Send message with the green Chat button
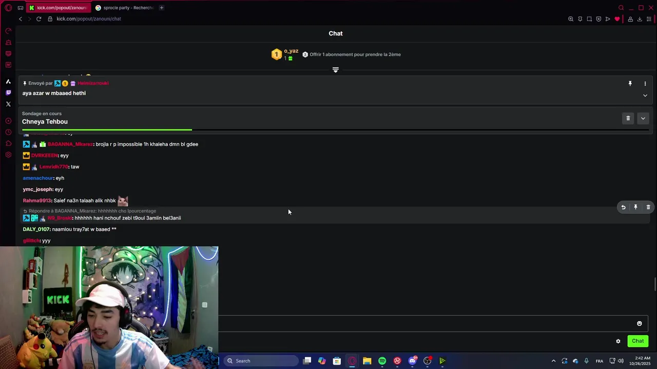657x369 pixels. pyautogui.click(x=638, y=341)
